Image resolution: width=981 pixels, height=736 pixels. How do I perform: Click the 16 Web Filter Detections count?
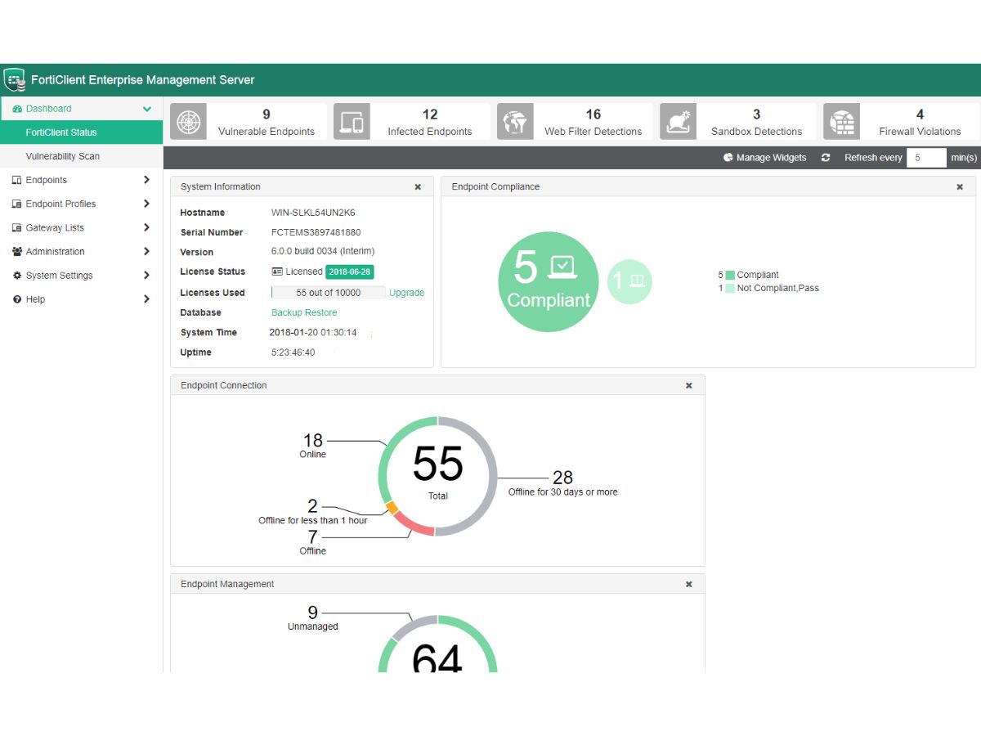click(594, 114)
